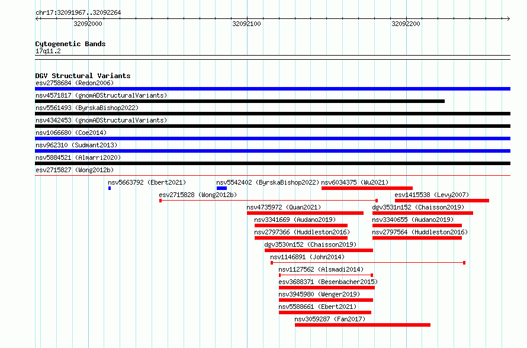Select nsv5542402 (ByrskaBishop2022) text label

268,182
